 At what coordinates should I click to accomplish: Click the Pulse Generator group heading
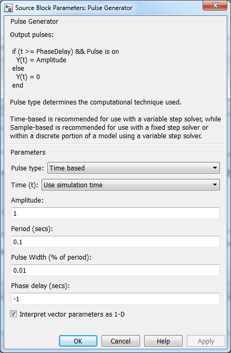34,22
